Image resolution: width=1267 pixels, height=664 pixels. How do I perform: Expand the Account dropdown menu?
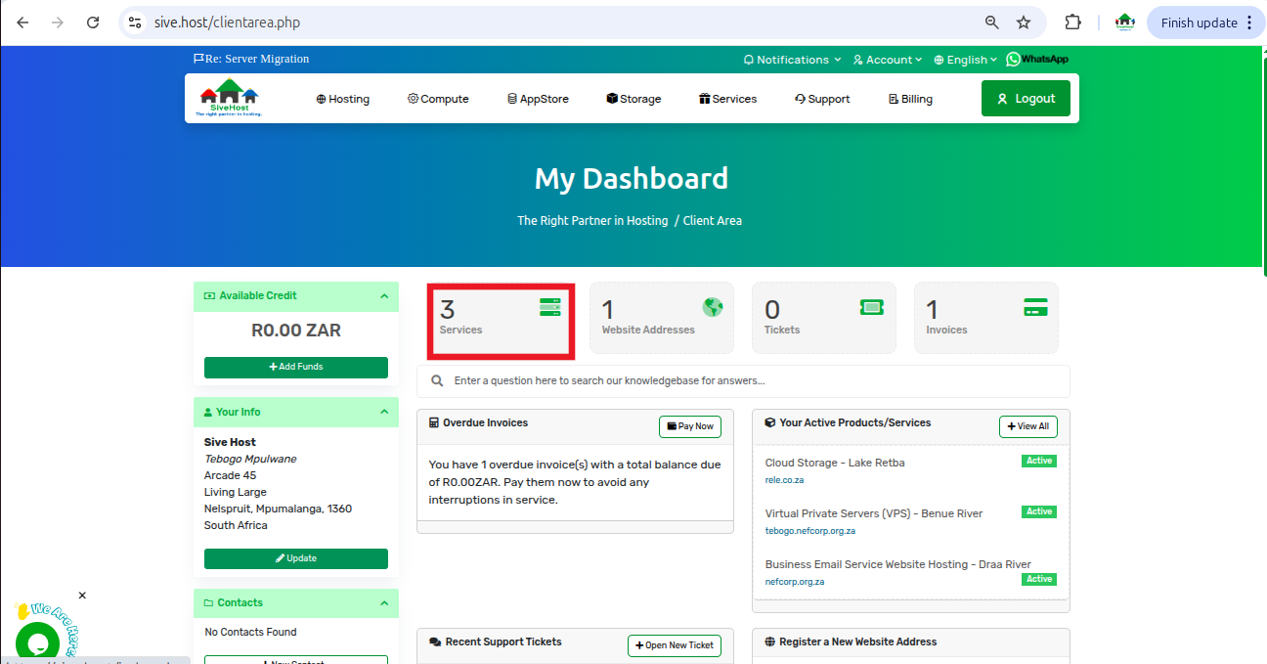coord(888,60)
